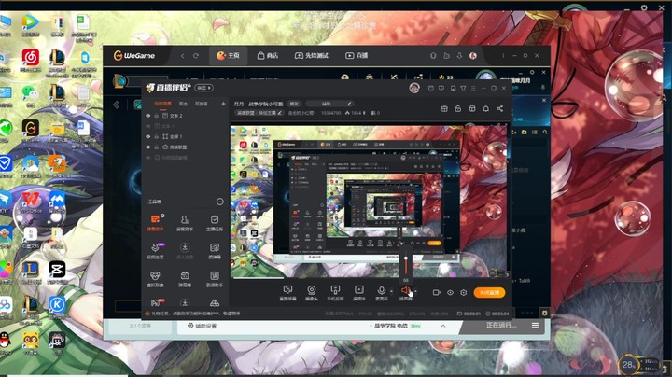Open WeGame hamburger menu at bottom right

click(536, 326)
